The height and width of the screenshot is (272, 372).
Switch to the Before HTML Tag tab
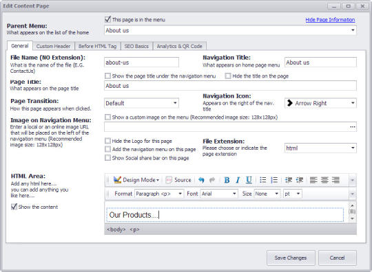[x=98, y=46]
